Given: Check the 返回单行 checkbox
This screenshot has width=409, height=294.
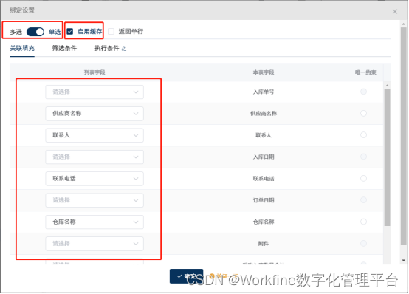Looking at the screenshot, I should click(111, 32).
